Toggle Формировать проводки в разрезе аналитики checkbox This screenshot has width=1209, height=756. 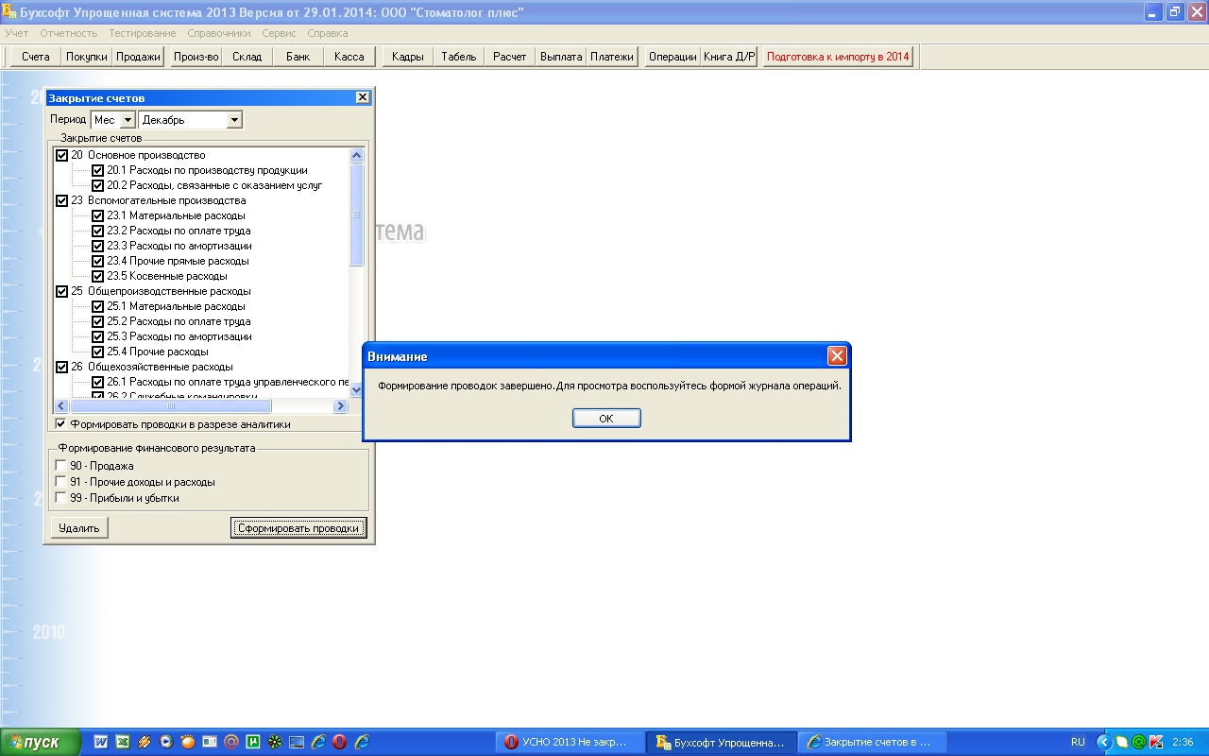(x=61, y=424)
